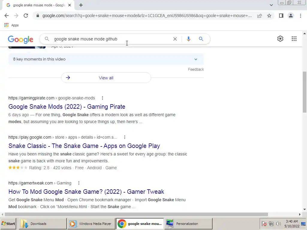This screenshot has height=230, width=307.
Task: Click View all videos button
Action: [x=106, y=78]
